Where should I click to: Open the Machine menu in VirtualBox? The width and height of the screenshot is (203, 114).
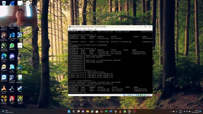pyautogui.click(x=75, y=29)
